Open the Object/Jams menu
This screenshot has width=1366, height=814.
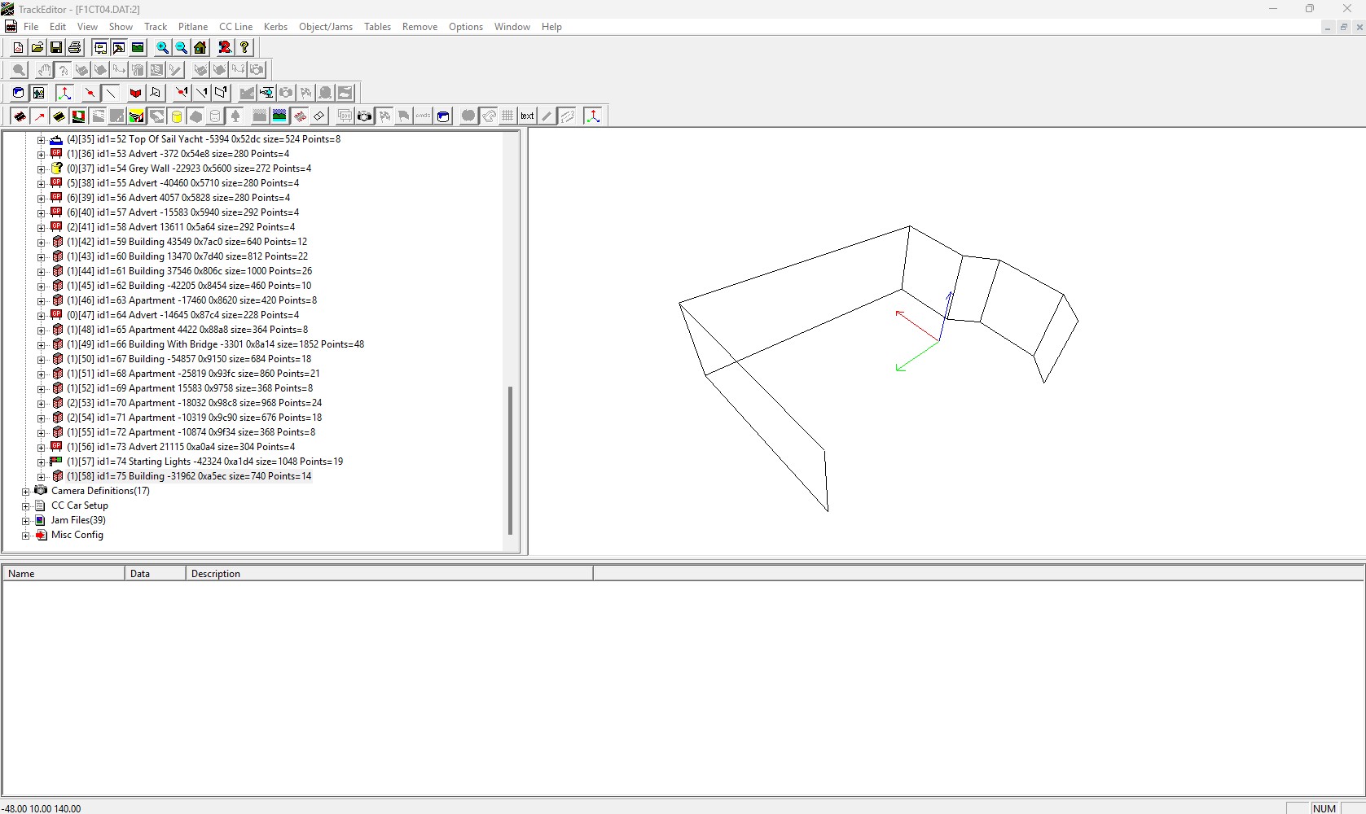(325, 27)
